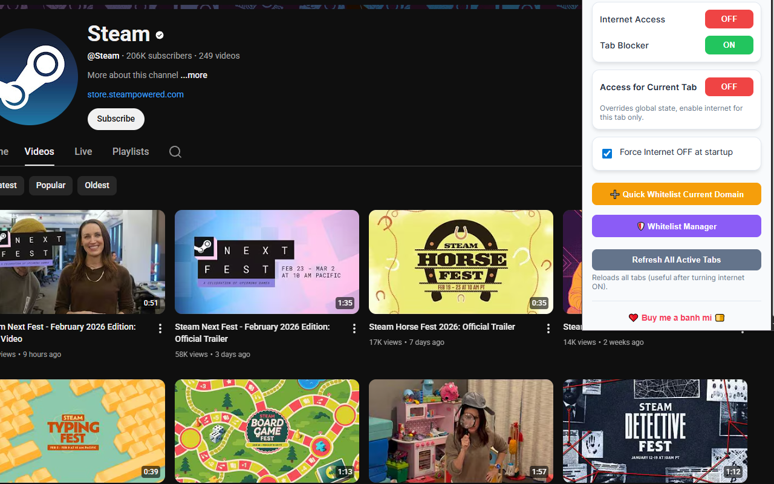The height and width of the screenshot is (484, 774).
Task: Click the Reloads all tabs hint text
Action: pos(668,282)
